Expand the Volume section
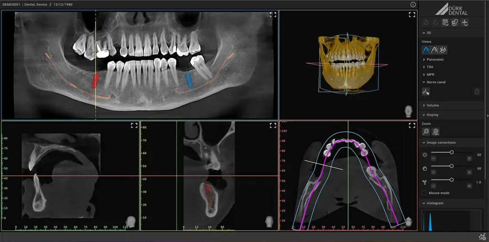Viewport: 489px width, 242px height. [424, 105]
